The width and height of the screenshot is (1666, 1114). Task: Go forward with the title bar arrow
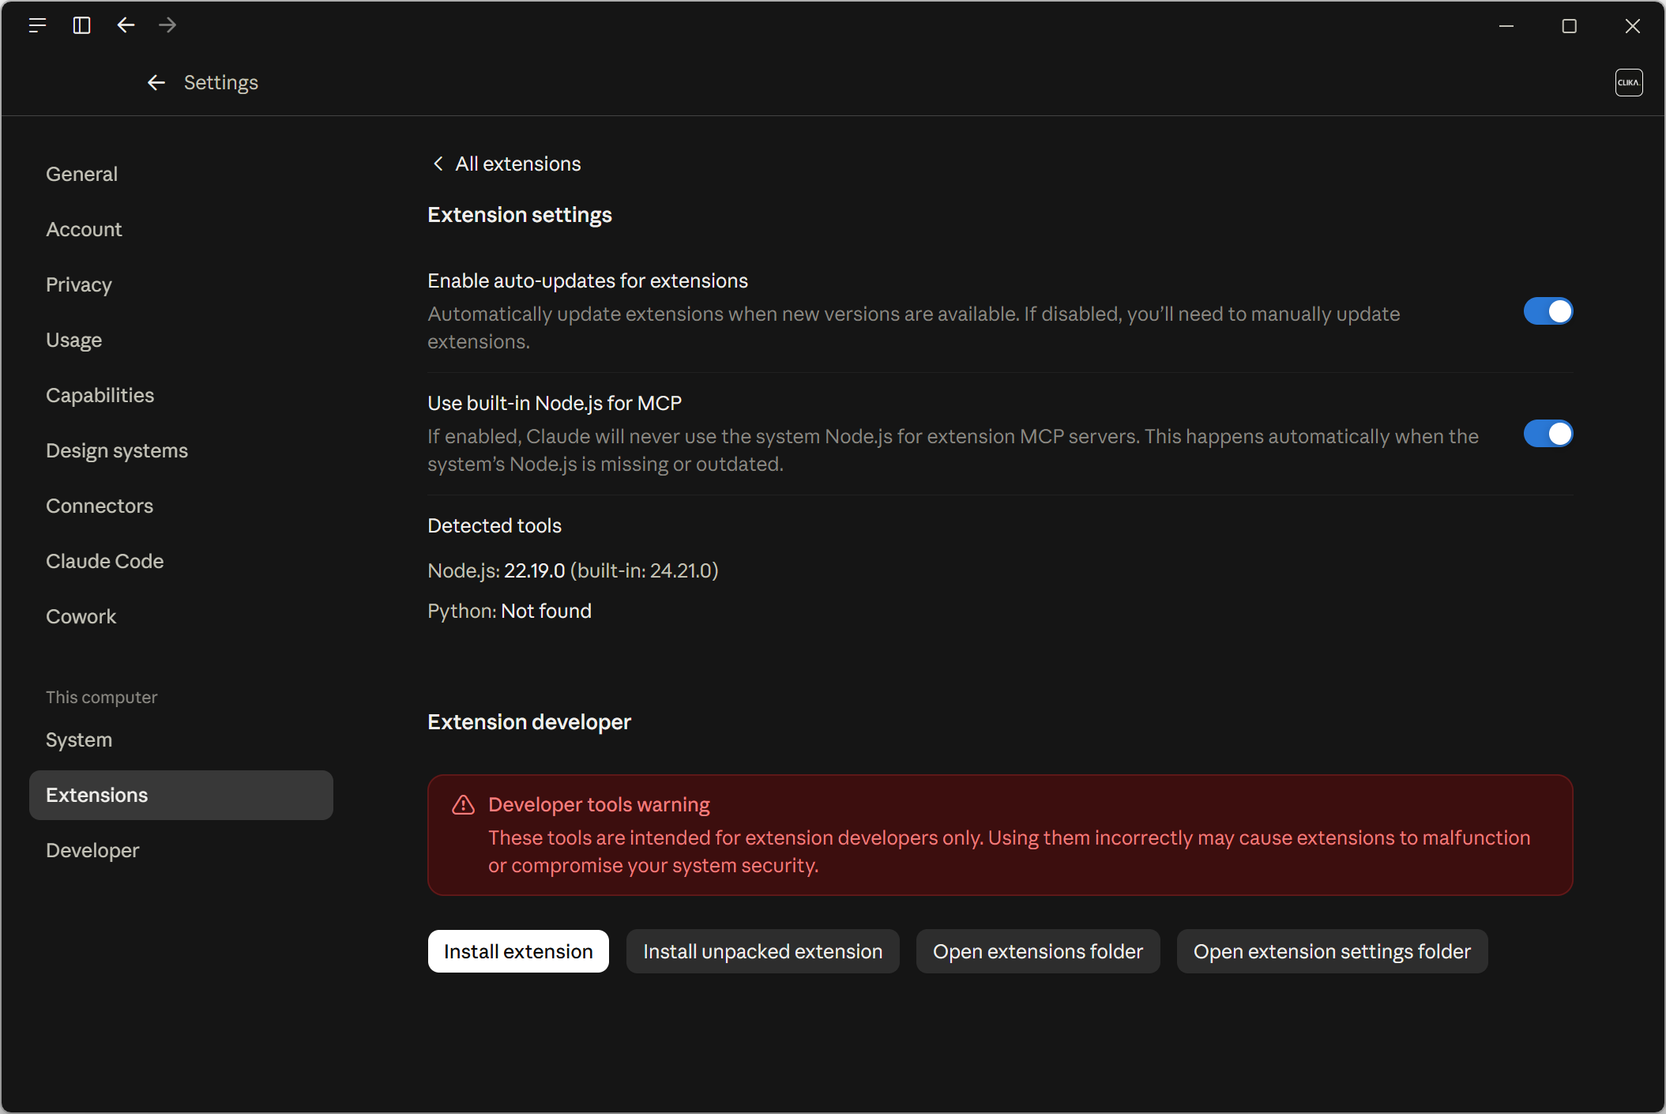167,25
